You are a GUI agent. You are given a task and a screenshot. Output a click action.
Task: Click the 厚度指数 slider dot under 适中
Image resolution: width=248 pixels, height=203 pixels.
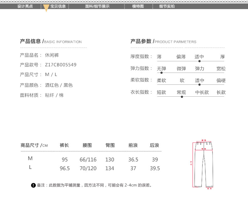(x=199, y=61)
